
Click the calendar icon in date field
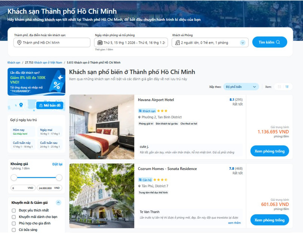[100, 43]
